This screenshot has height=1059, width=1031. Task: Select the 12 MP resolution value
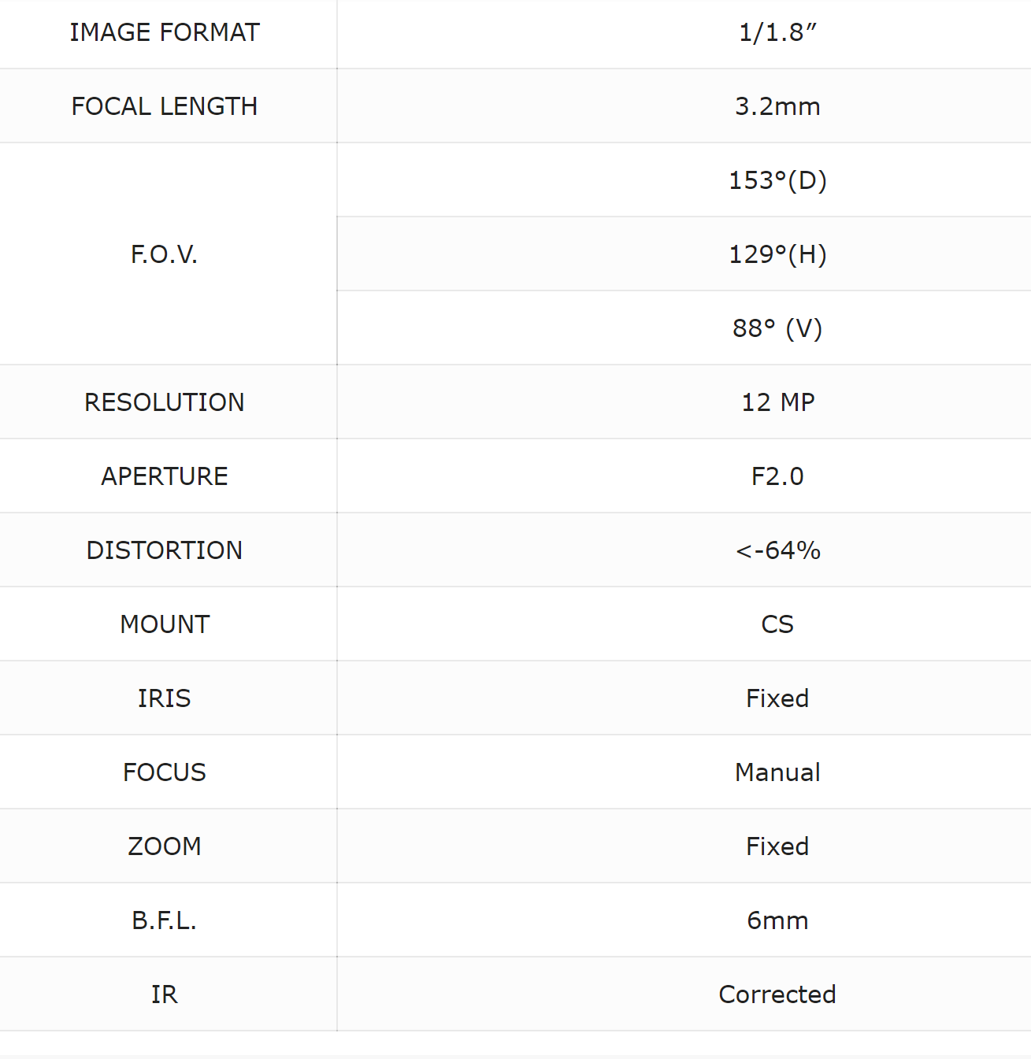tap(777, 402)
